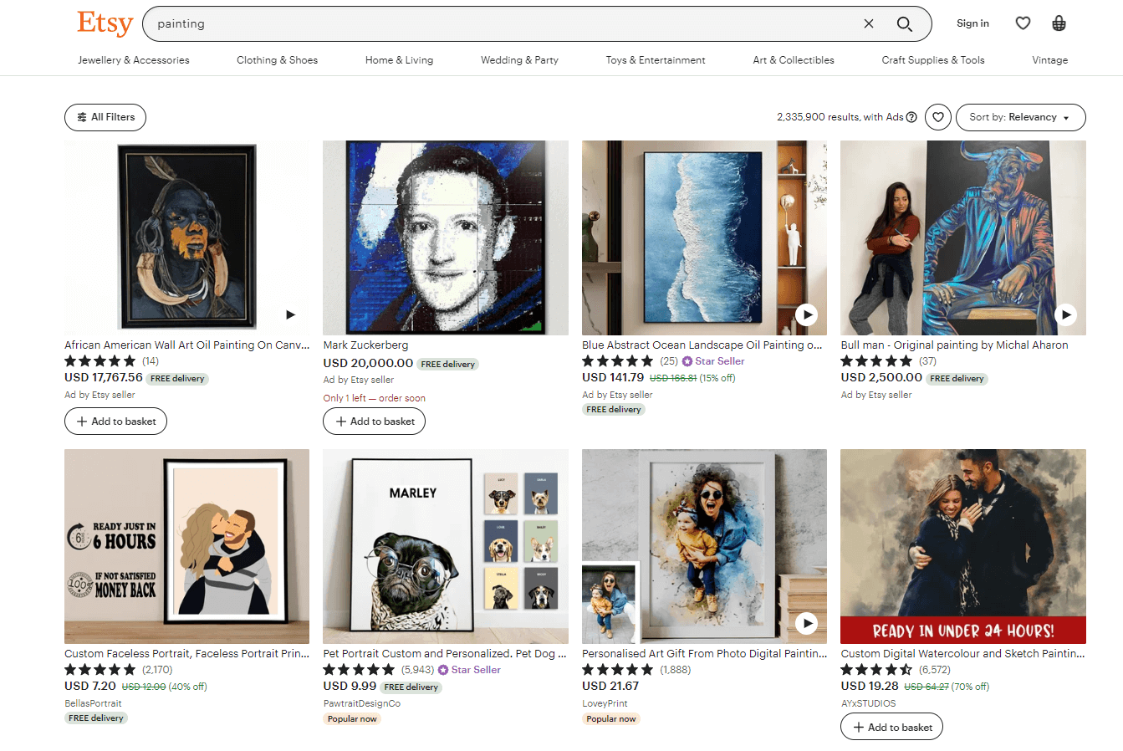Click the PawtraitDesignCo shop name
Image resolution: width=1123 pixels, height=751 pixels.
[x=362, y=704]
